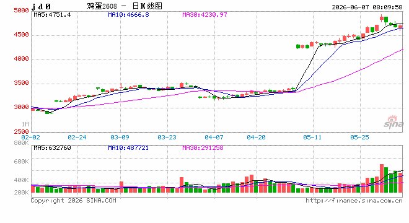This screenshot has height=223, width=409.
Task: Click the timestamp 2026-06-07 08:09:58
Action: pos(367,7)
